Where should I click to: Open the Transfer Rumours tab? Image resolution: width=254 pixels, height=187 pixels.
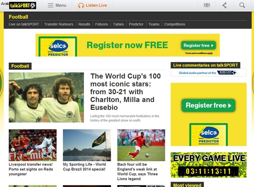tap(59, 24)
